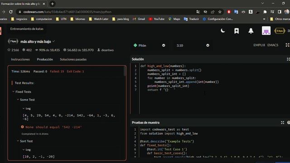Collapse the Some Test group

[x=18, y=100]
